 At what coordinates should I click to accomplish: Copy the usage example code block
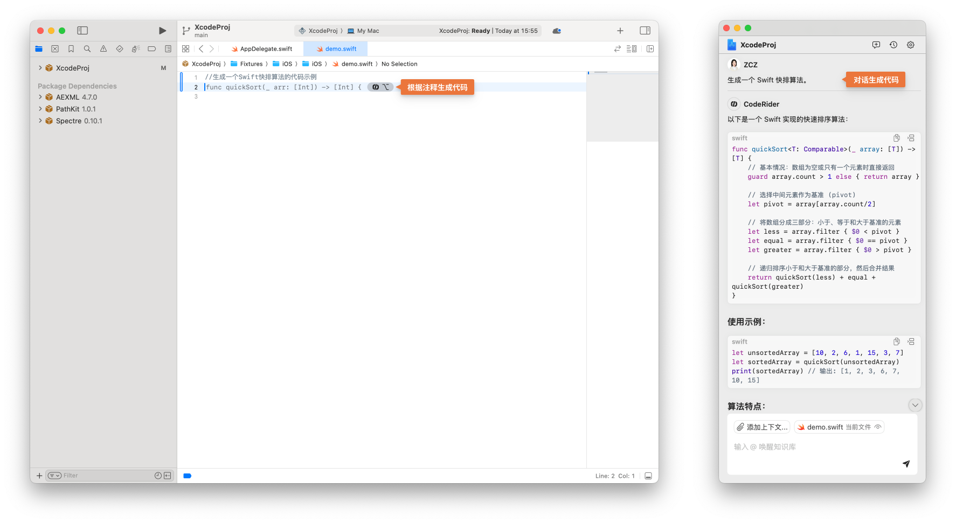pyautogui.click(x=897, y=341)
